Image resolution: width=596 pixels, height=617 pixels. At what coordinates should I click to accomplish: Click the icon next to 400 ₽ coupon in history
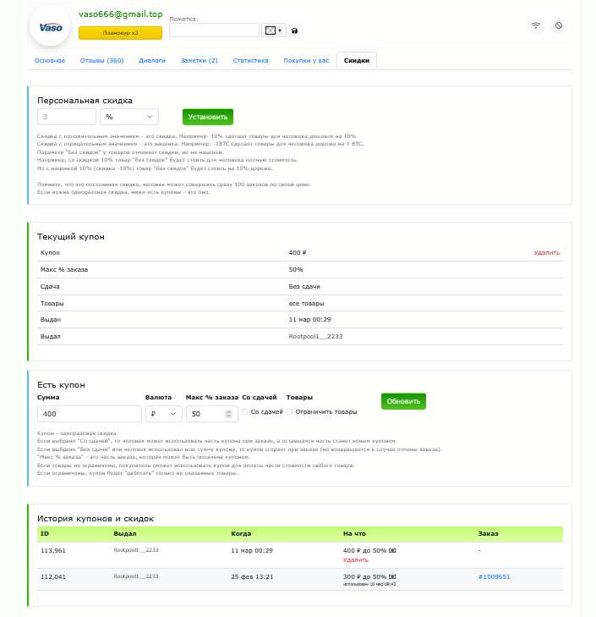(x=392, y=550)
